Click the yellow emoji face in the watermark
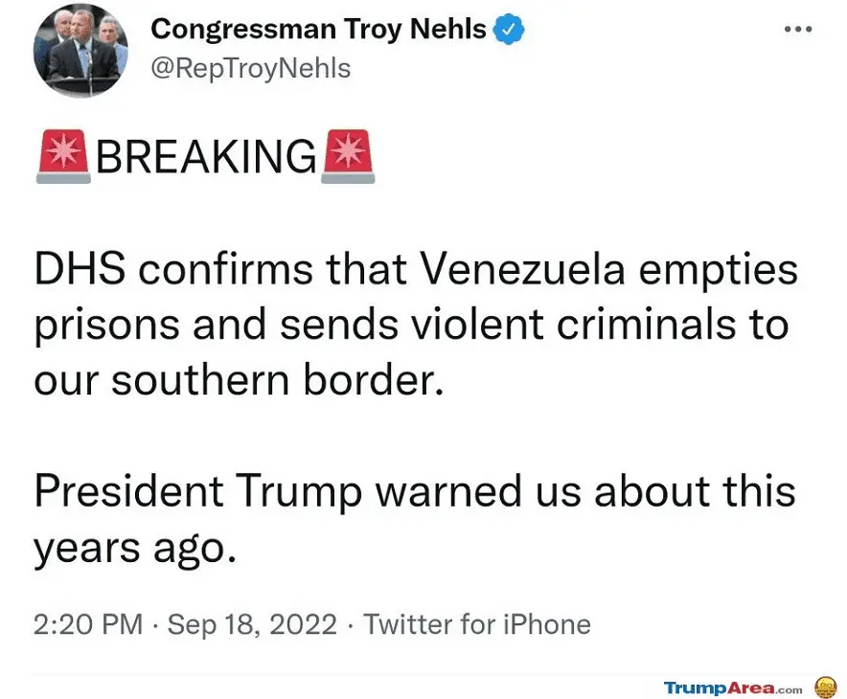The height and width of the screenshot is (699, 847). tap(825, 687)
